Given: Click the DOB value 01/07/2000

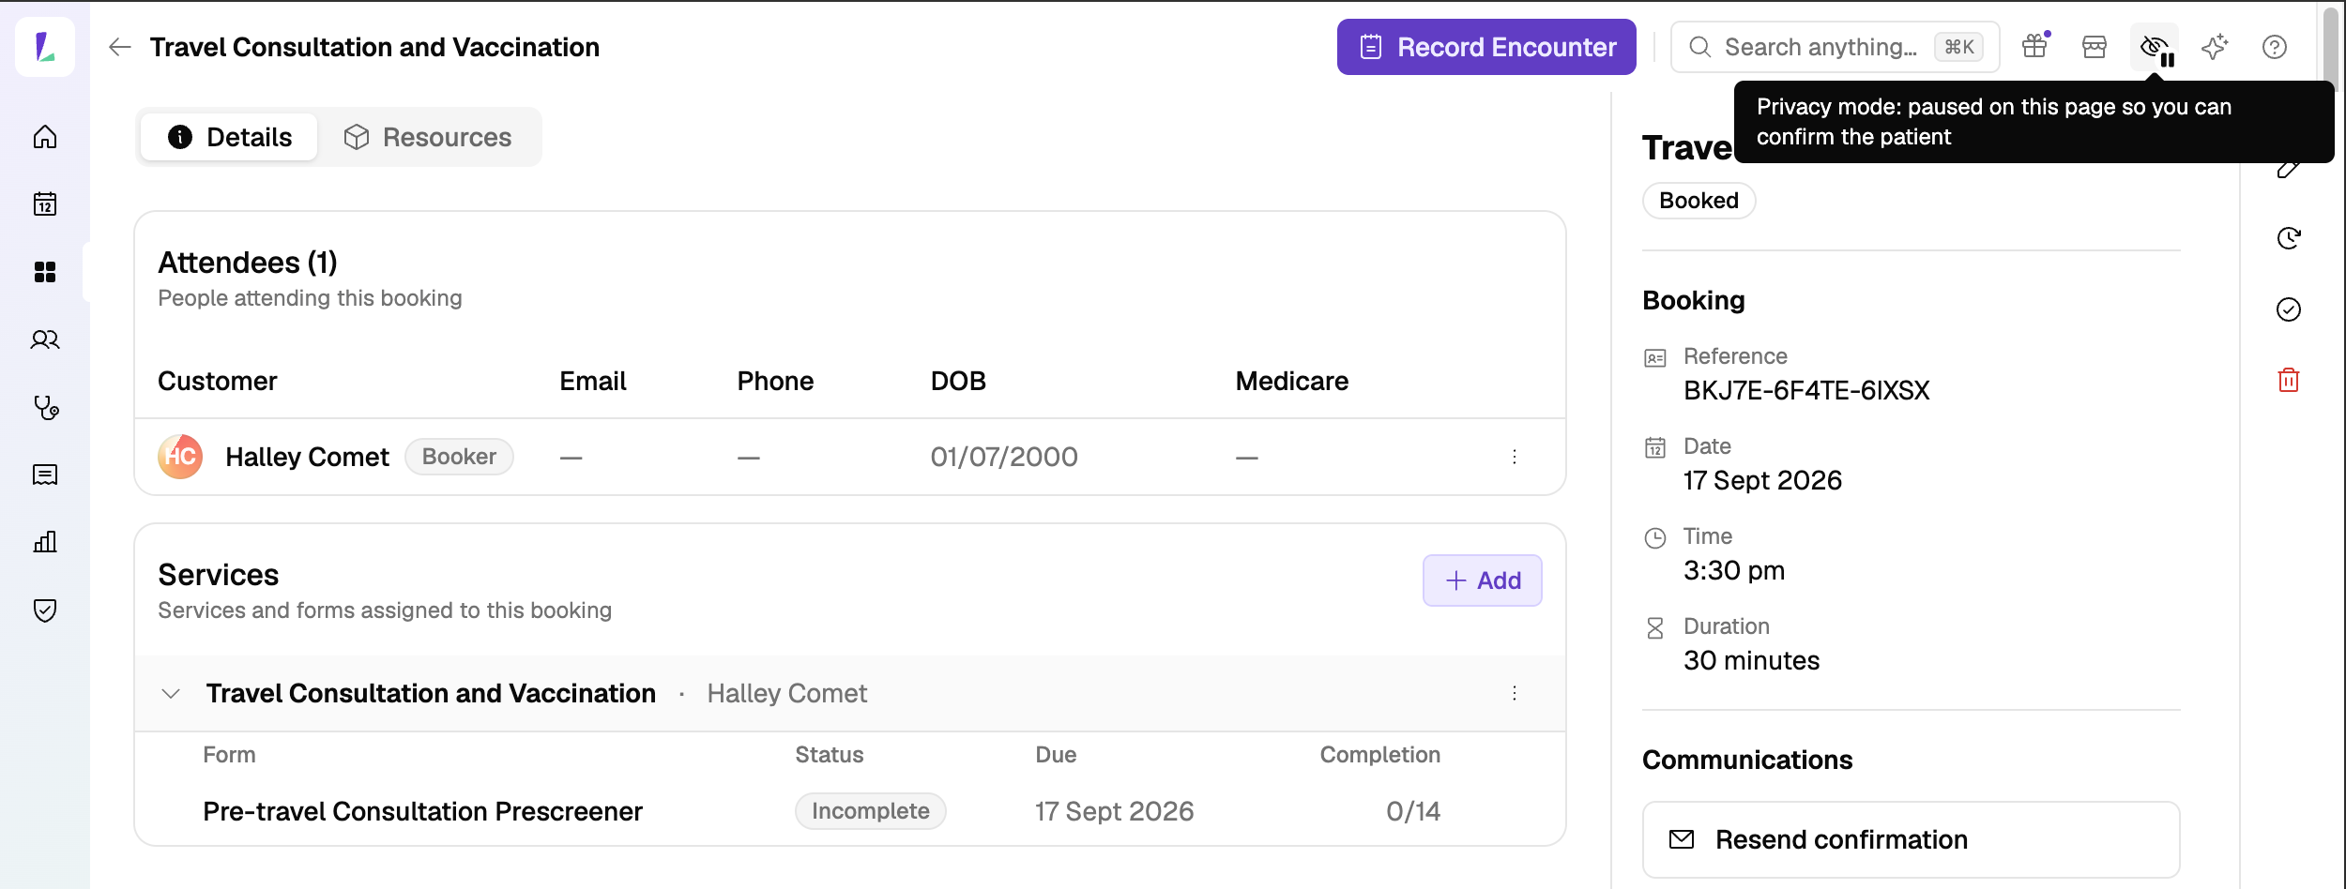Looking at the screenshot, I should pyautogui.click(x=1004, y=457).
